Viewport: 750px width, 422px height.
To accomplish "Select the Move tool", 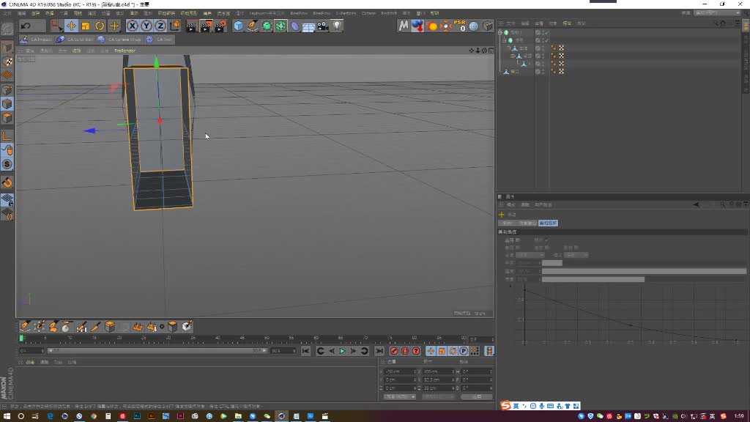I will coord(71,26).
